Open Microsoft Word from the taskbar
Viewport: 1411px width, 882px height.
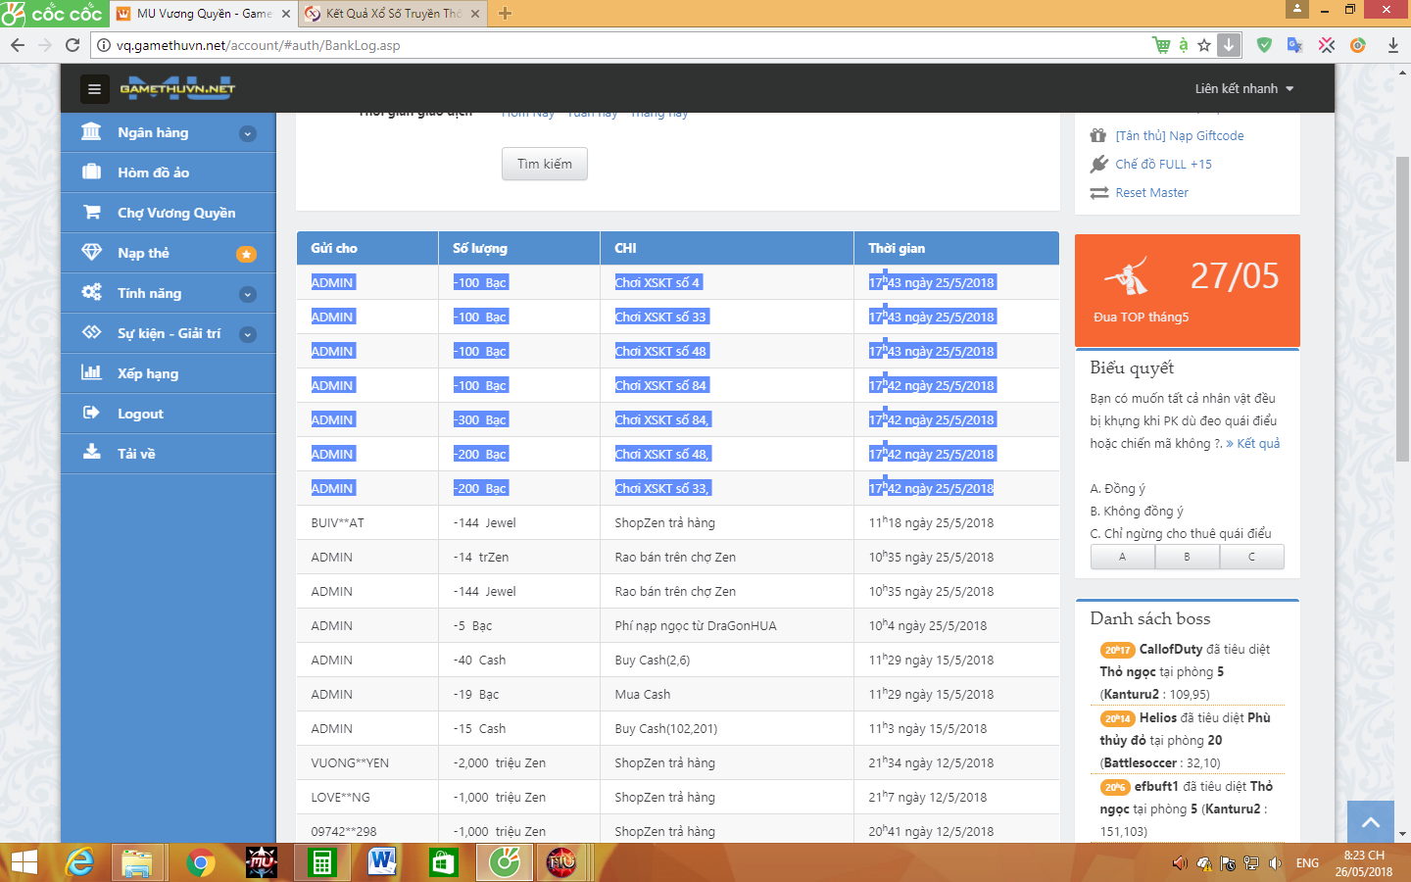coord(382,862)
